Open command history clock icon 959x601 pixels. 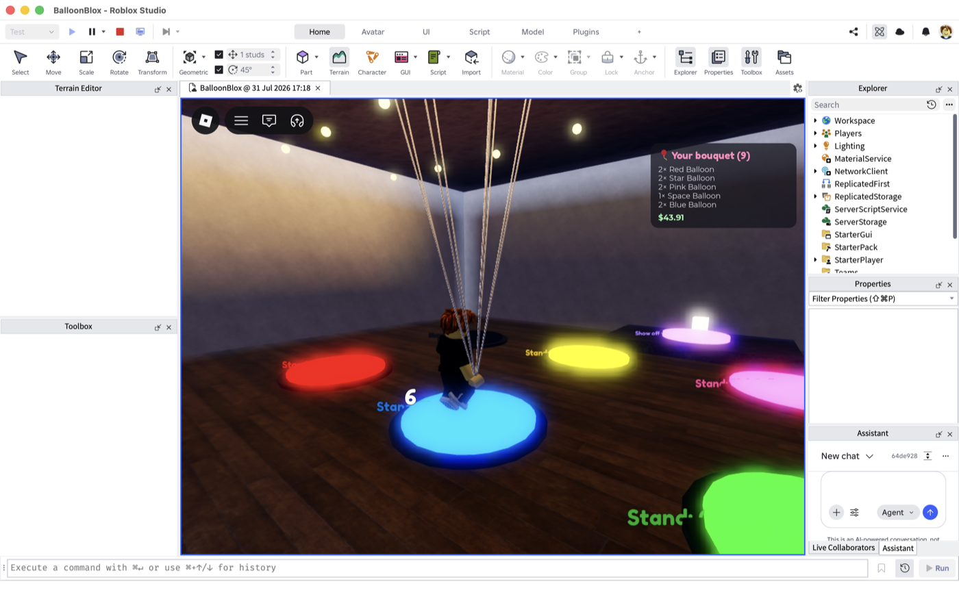tap(905, 568)
